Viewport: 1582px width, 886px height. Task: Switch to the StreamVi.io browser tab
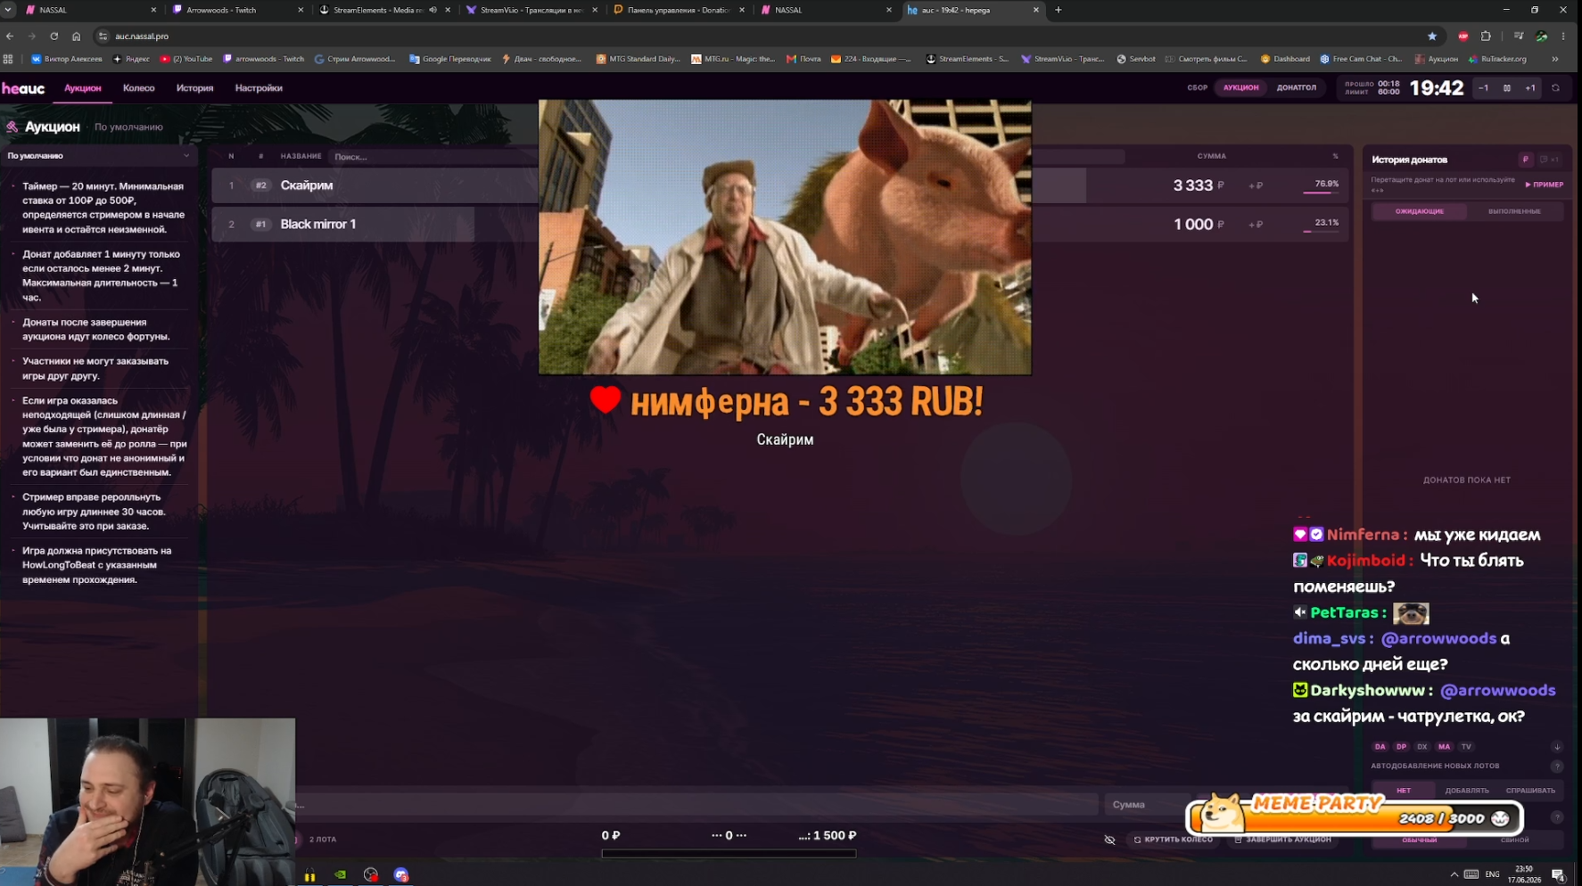coord(531,10)
